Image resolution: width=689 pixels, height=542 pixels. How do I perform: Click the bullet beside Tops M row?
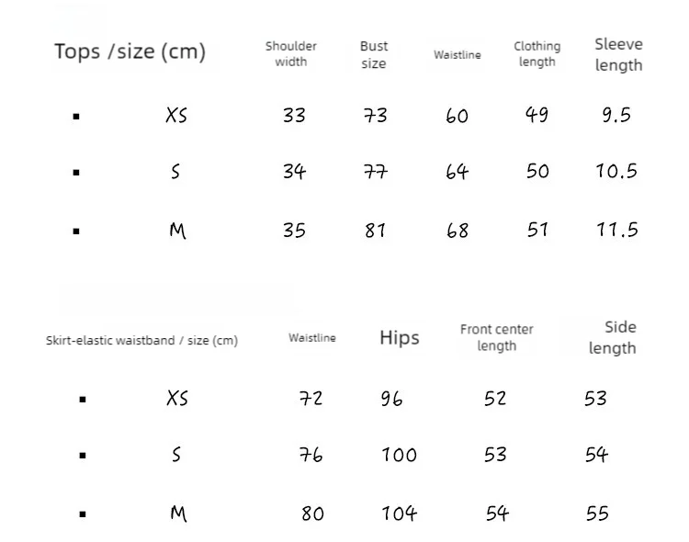click(x=76, y=231)
